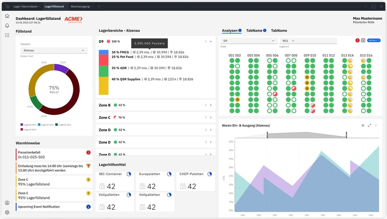Open the notifications bell icon
387x219 pixels.
click(x=7, y=25)
